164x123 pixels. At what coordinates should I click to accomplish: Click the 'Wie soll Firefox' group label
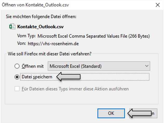click(x=49, y=54)
